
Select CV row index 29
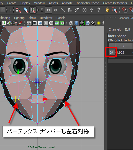[x=111, y=52]
